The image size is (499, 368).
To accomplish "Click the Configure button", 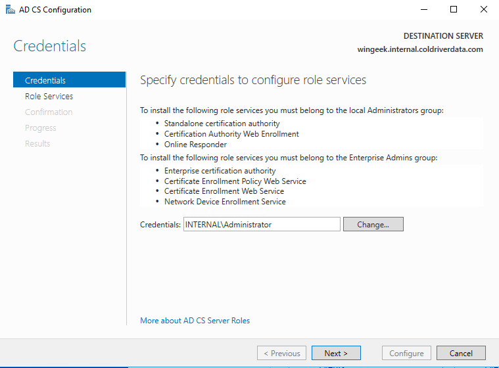I will point(406,353).
